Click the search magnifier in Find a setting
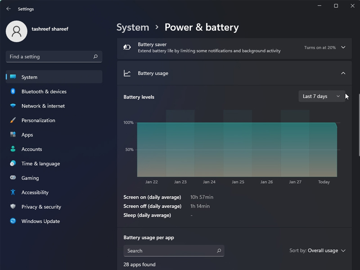360x270 pixels. pos(95,57)
